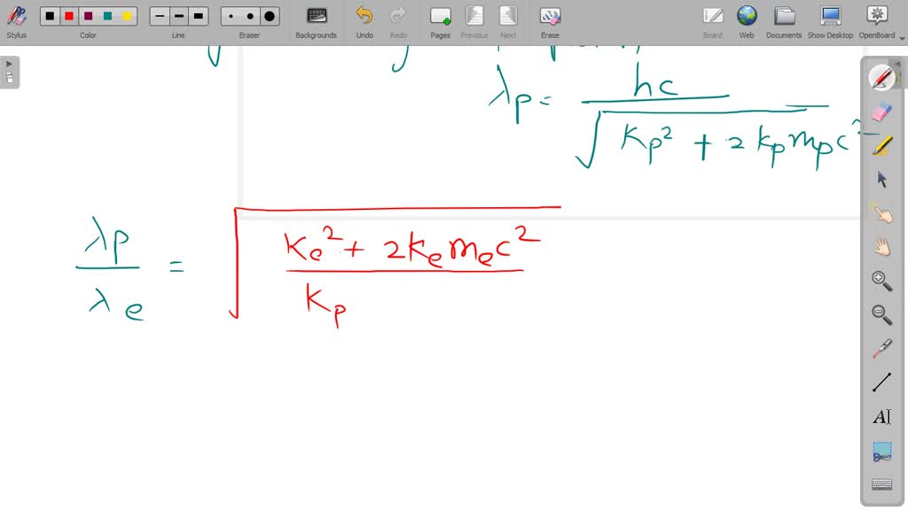908x510 pixels.
Task: Click the zoom in magnifier tool
Action: 881,281
